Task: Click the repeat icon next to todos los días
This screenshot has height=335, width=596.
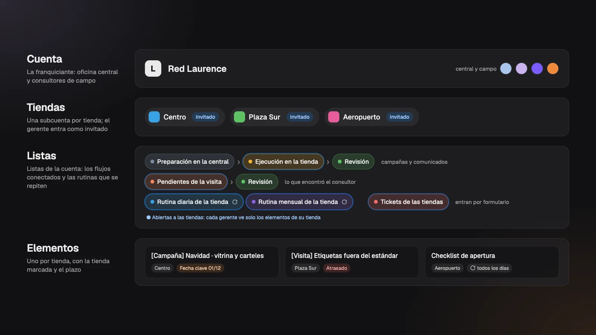Action: (473, 268)
